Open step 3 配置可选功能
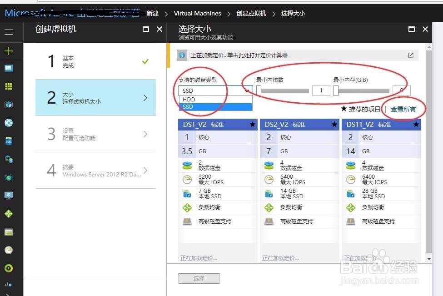The image size is (443, 296). click(95, 134)
